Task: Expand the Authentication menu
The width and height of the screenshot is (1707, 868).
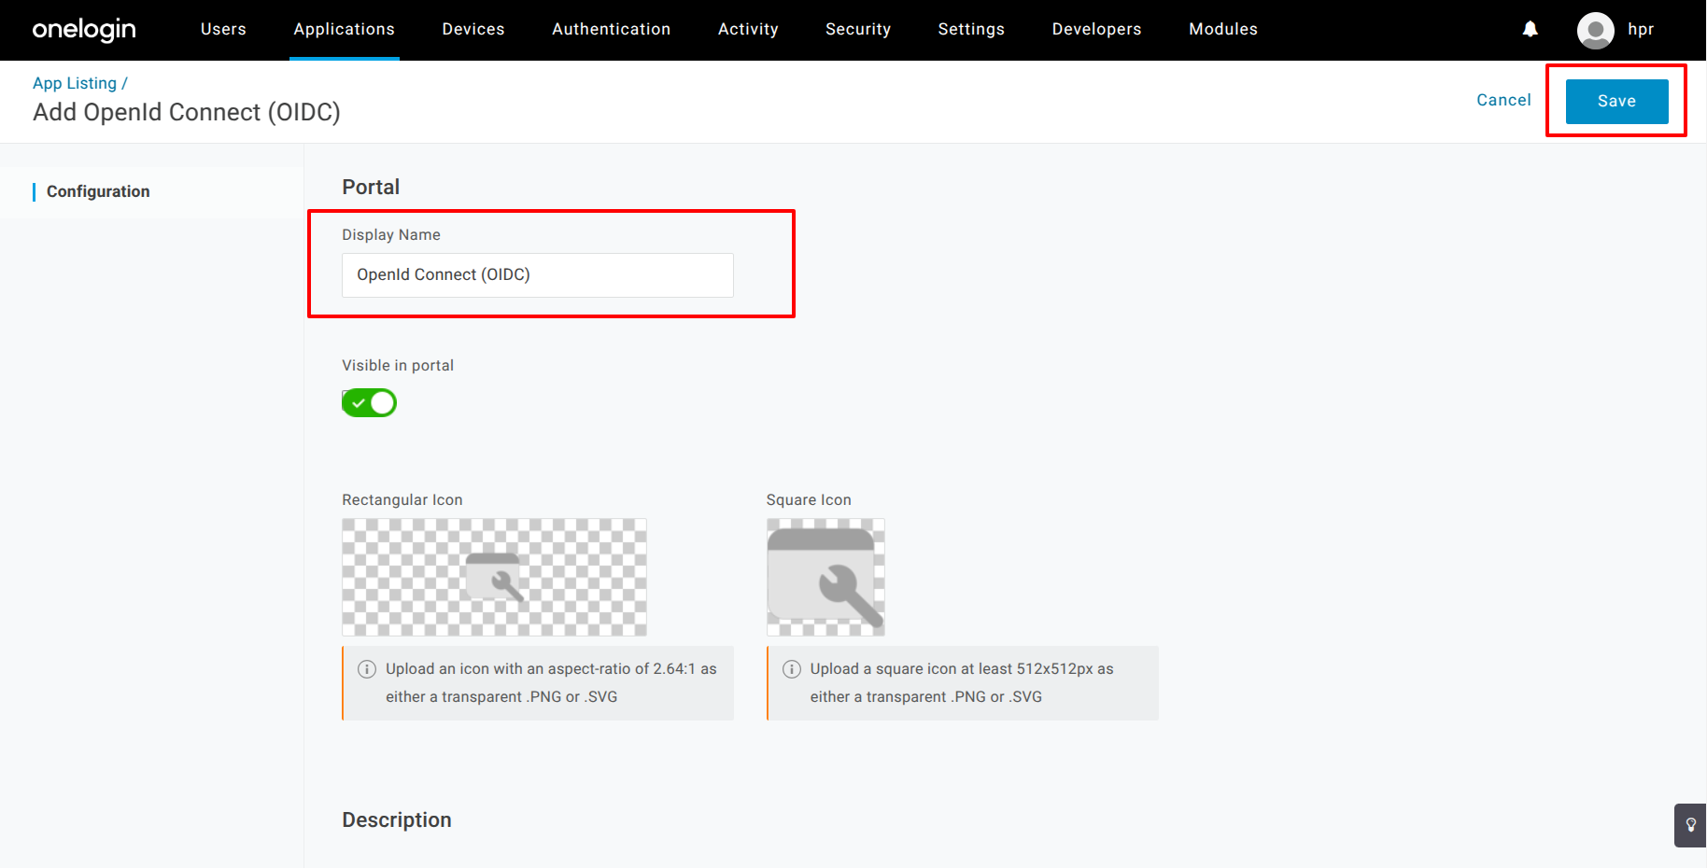Action: pyautogui.click(x=611, y=29)
